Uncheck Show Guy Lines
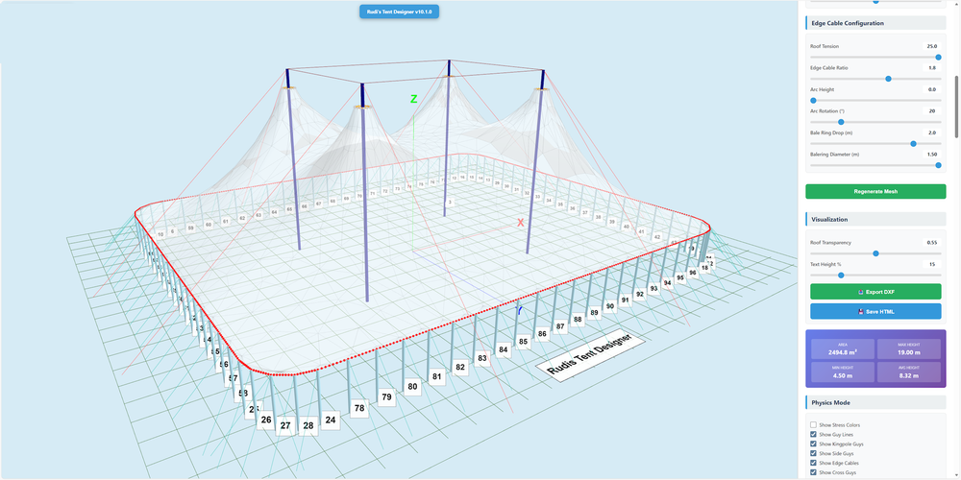 coord(813,434)
